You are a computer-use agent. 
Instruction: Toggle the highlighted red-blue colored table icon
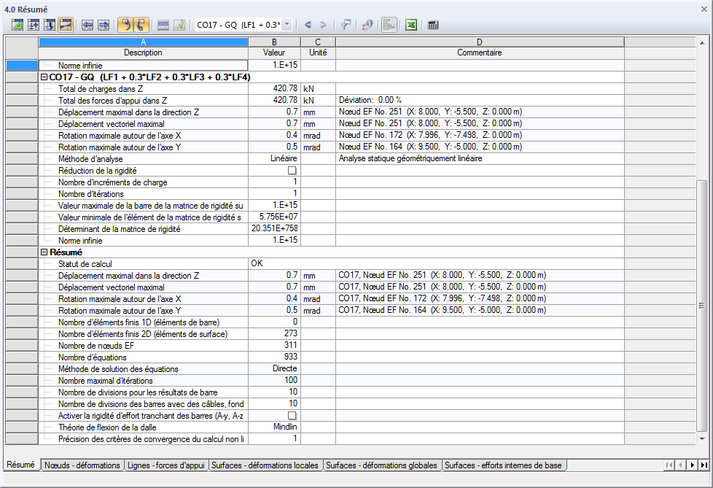point(66,25)
